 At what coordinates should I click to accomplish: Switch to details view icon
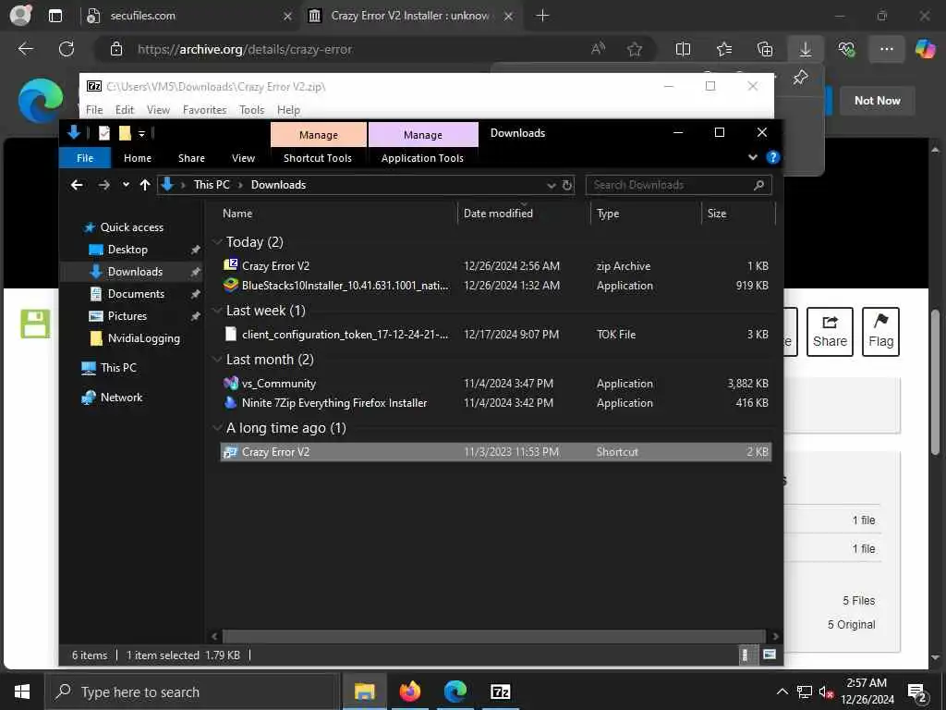point(746,655)
